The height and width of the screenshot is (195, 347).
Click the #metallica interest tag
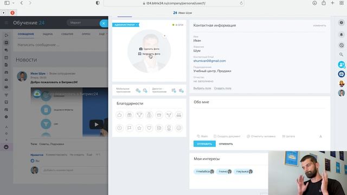click(x=204, y=172)
